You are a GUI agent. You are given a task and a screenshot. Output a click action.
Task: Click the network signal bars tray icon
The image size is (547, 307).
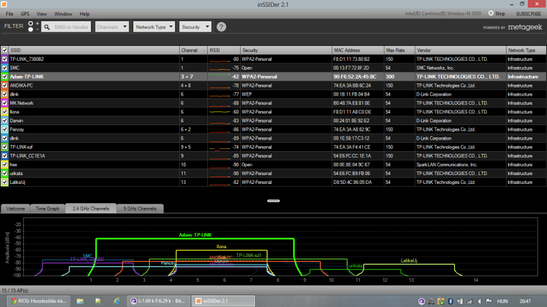(470, 301)
